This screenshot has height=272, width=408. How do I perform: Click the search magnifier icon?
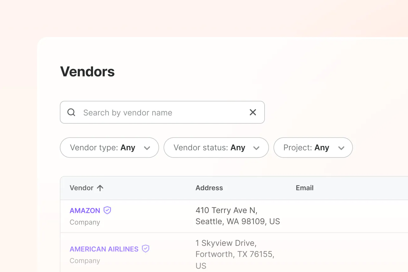click(71, 112)
